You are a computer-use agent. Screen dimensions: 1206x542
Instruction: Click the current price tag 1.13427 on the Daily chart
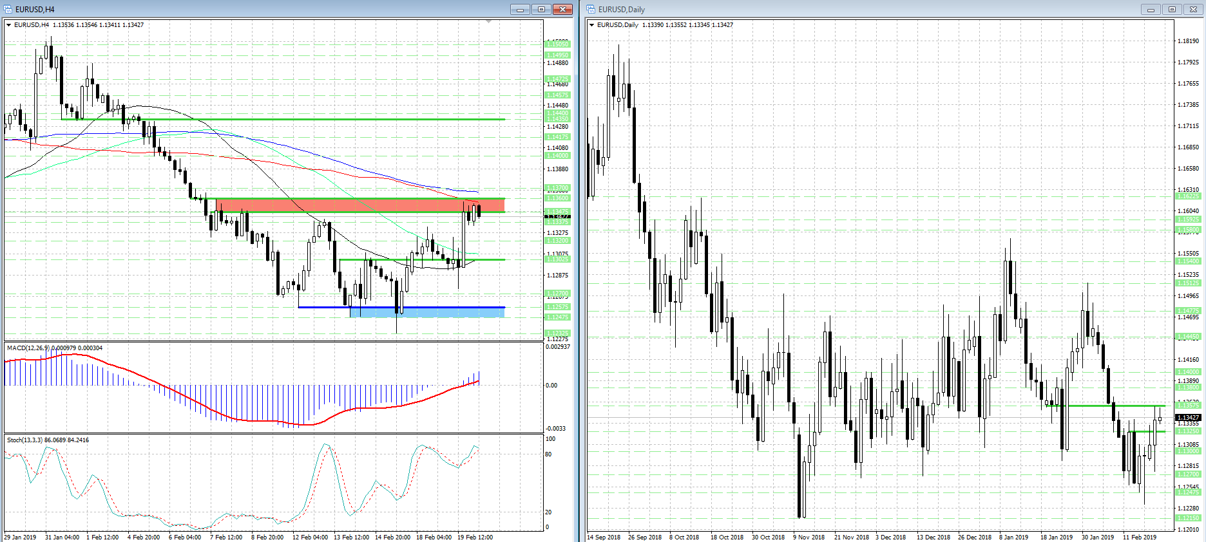[x=1189, y=418]
